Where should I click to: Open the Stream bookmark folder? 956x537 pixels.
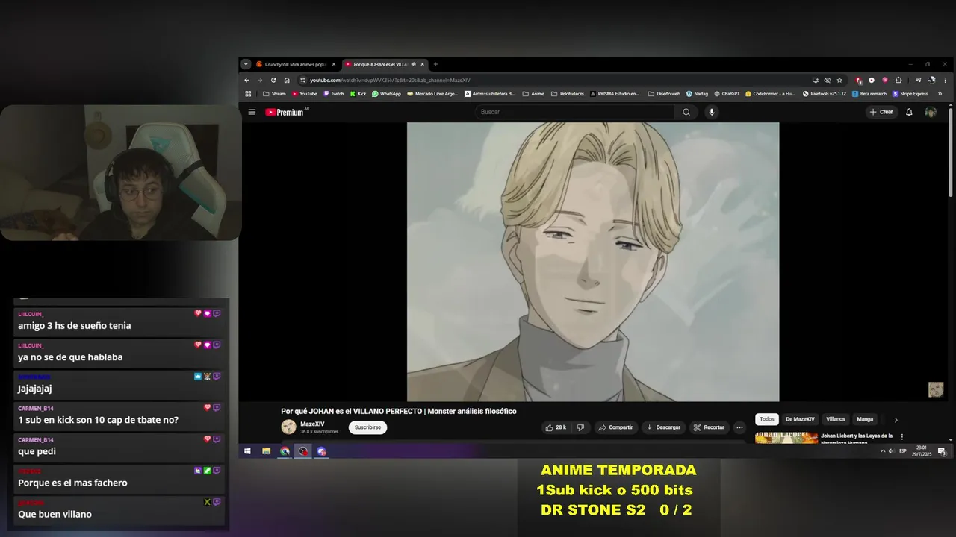(274, 94)
